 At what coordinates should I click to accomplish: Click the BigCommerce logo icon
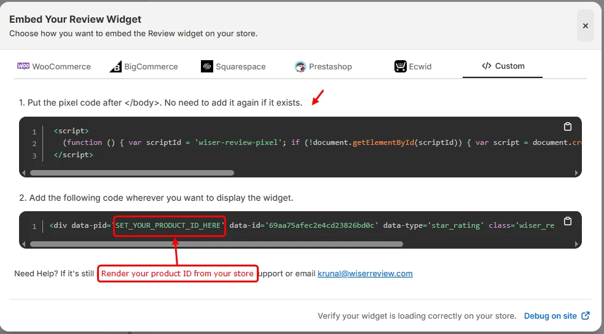point(116,66)
